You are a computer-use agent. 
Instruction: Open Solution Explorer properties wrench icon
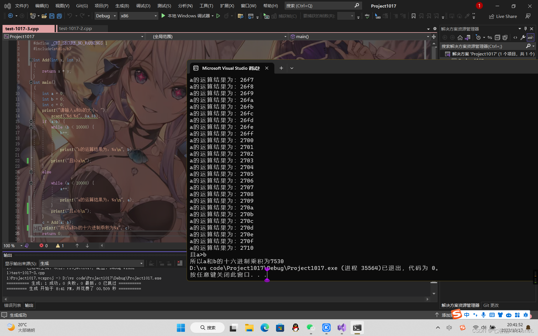pyautogui.click(x=523, y=38)
